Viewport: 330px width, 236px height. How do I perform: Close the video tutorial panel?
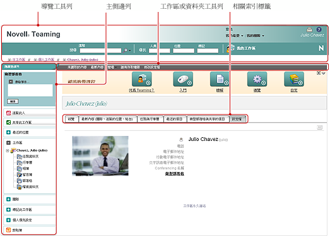click(319, 73)
